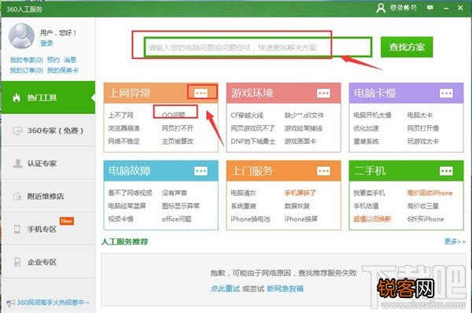Expand the 电脑故障 card more button
The image size is (472, 313).
coord(201,171)
